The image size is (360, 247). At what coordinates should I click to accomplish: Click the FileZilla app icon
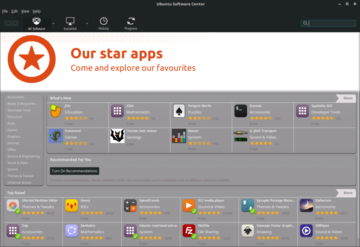tap(189, 231)
